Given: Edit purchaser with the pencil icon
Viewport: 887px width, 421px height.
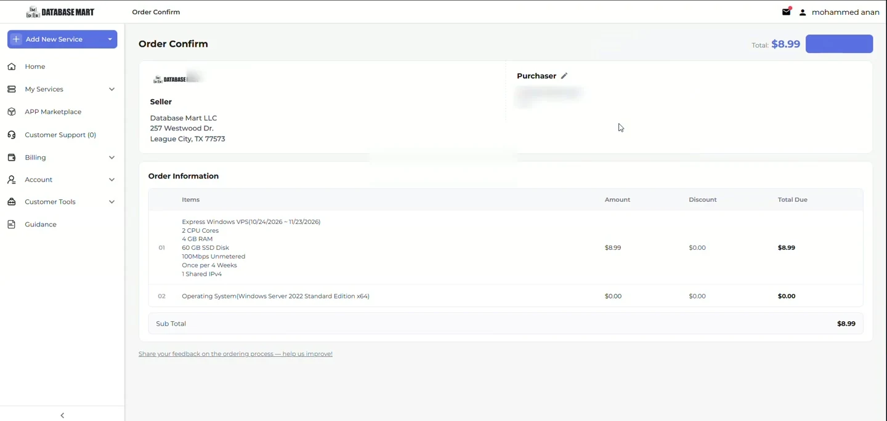Looking at the screenshot, I should click(x=564, y=76).
